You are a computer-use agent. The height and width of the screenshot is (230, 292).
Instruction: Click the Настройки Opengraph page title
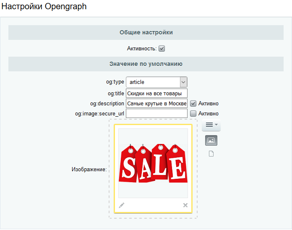[44, 7]
